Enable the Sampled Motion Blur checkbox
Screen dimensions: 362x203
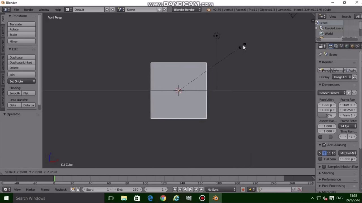tap(324, 167)
